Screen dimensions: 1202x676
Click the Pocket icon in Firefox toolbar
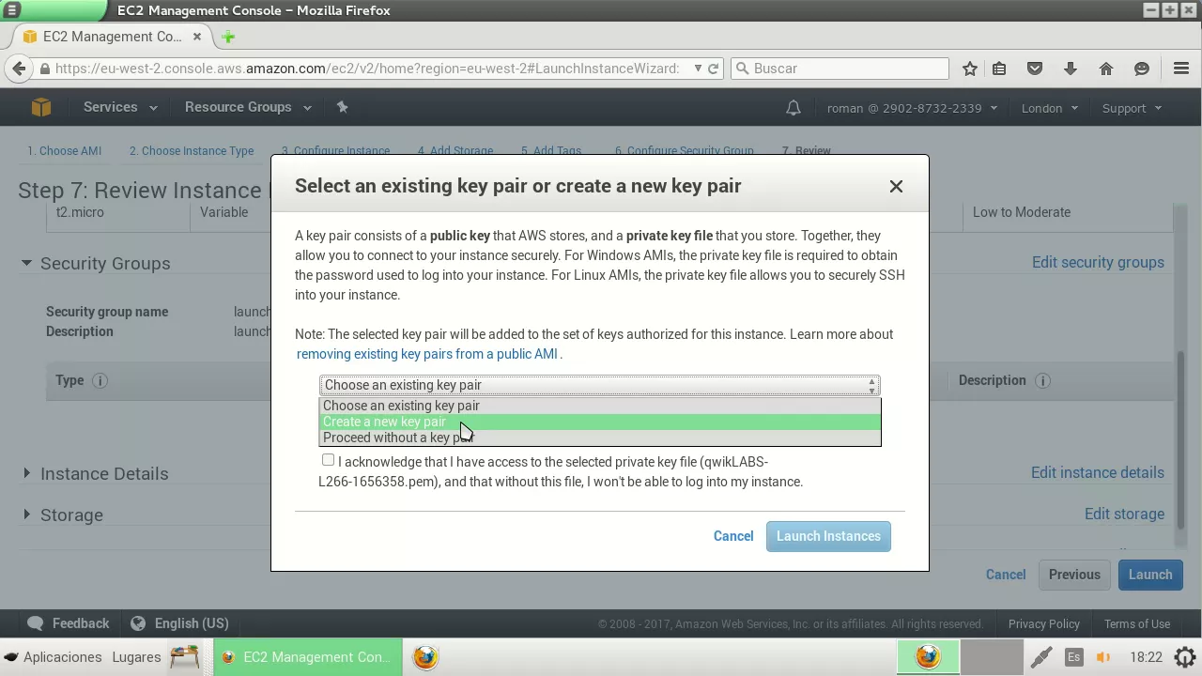[1035, 69]
